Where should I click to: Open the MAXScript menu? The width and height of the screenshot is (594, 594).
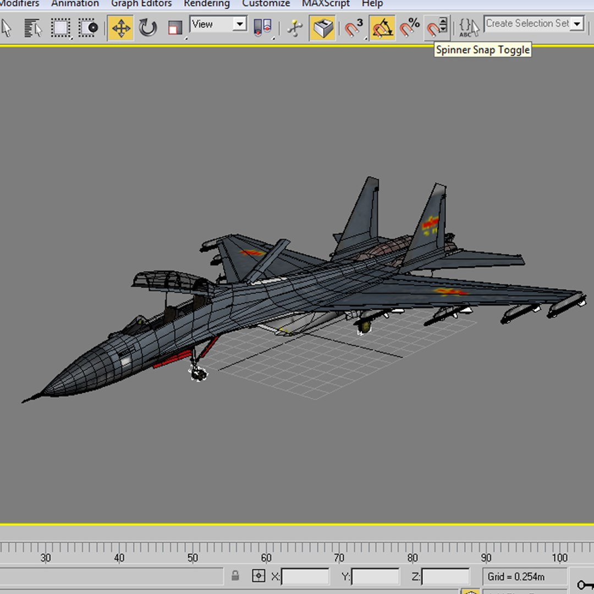326,4
